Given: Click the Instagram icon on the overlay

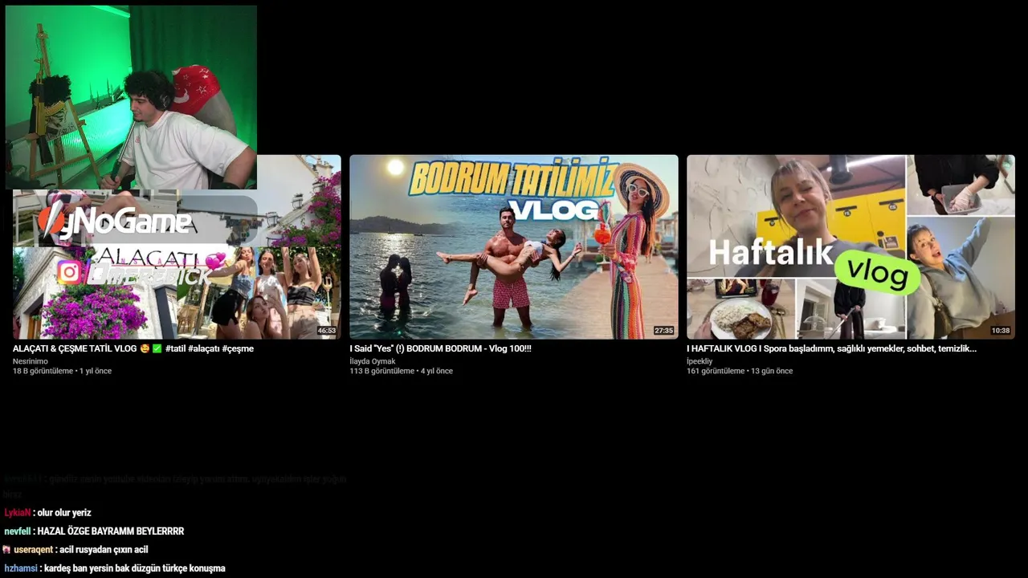Looking at the screenshot, I should [70, 273].
